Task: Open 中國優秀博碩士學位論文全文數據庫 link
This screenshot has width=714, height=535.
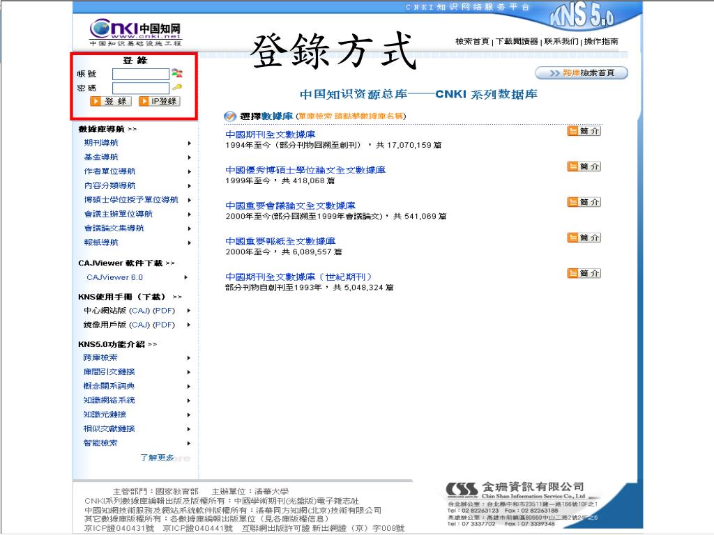Action: tap(305, 170)
